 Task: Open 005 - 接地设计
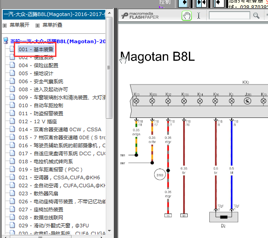36,73
